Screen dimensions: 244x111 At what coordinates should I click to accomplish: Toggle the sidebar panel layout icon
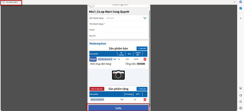pos(240,95)
